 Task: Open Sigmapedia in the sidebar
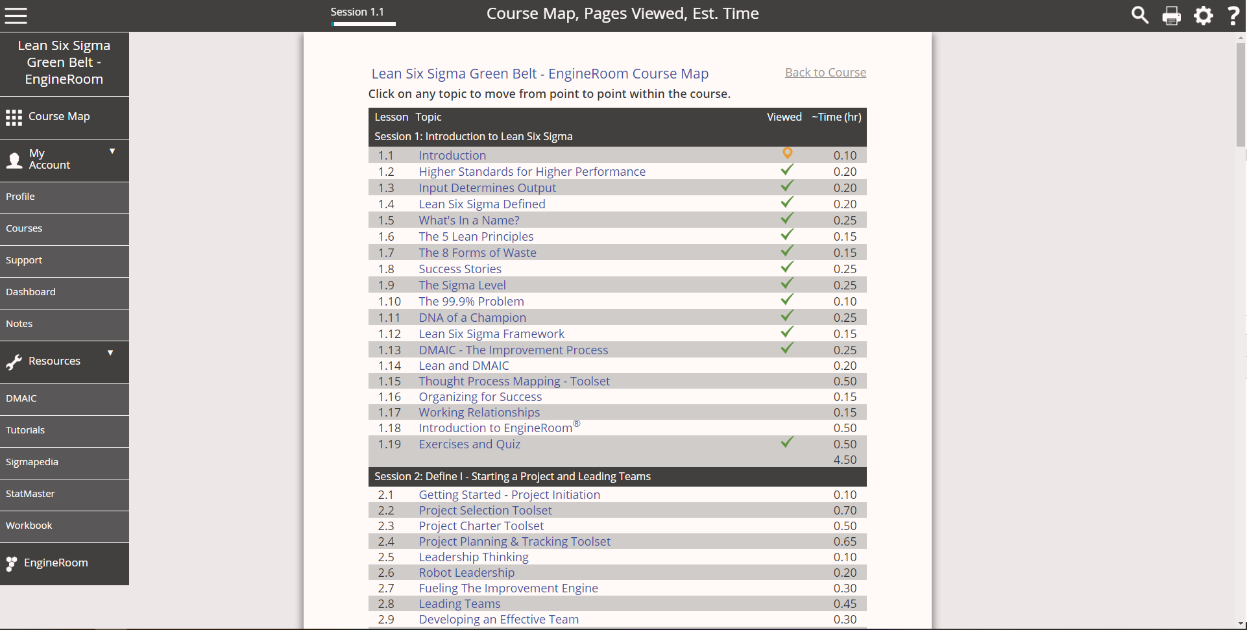tap(64, 463)
